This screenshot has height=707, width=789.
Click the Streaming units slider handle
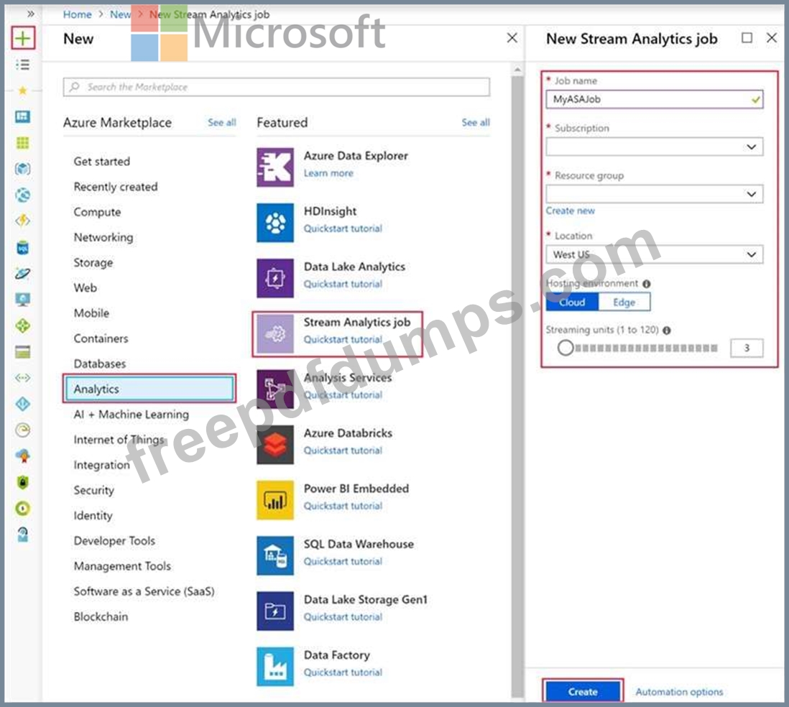pos(565,348)
